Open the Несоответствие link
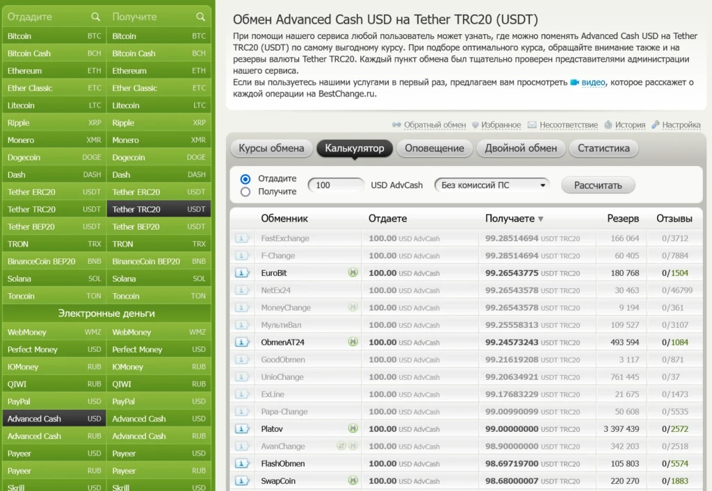Image resolution: width=712 pixels, height=491 pixels. pyautogui.click(x=569, y=125)
